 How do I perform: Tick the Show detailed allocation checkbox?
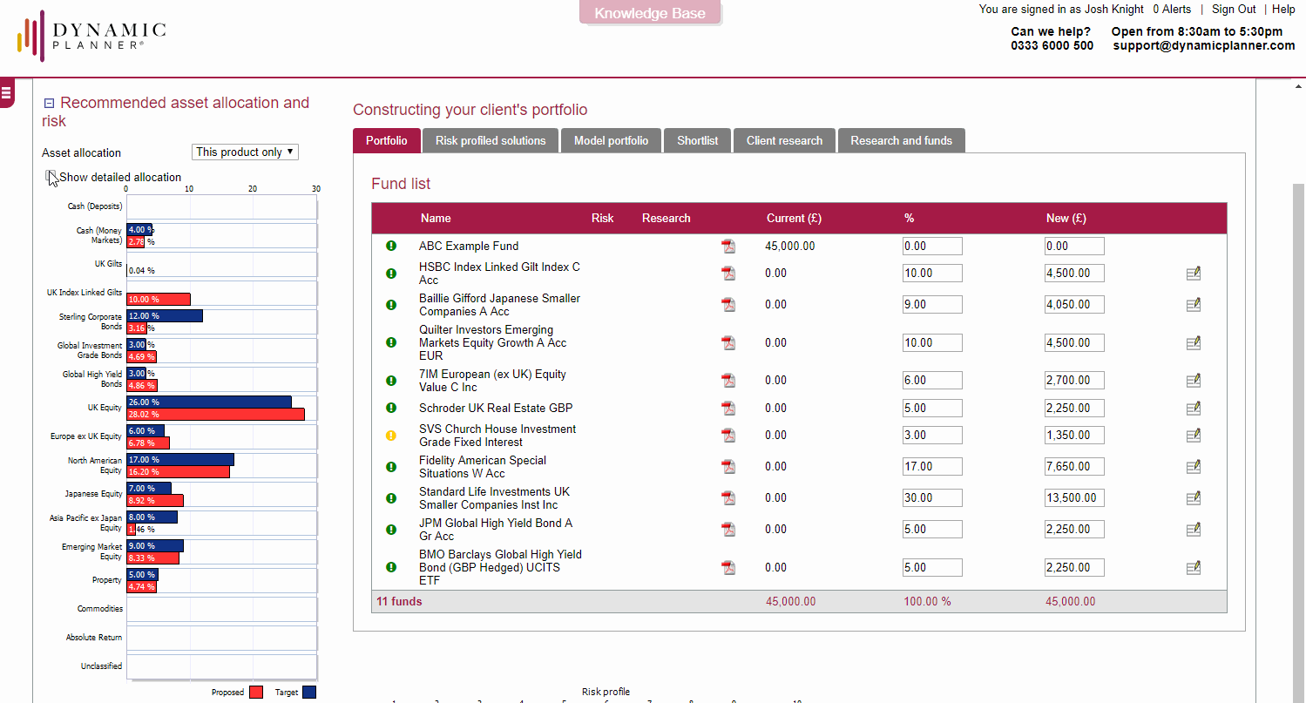coord(51,176)
